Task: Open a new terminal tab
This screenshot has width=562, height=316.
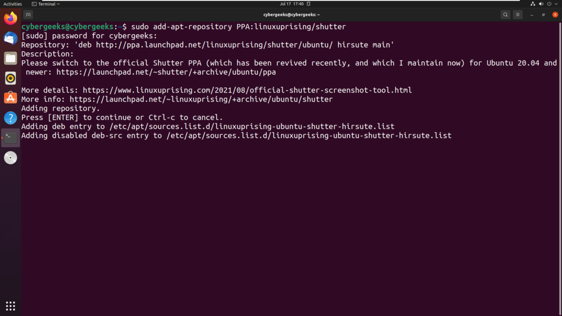Action: pyautogui.click(x=28, y=15)
